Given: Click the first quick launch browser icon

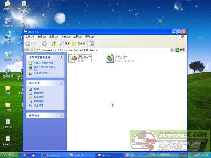Looking at the screenshot, I should (24, 155).
